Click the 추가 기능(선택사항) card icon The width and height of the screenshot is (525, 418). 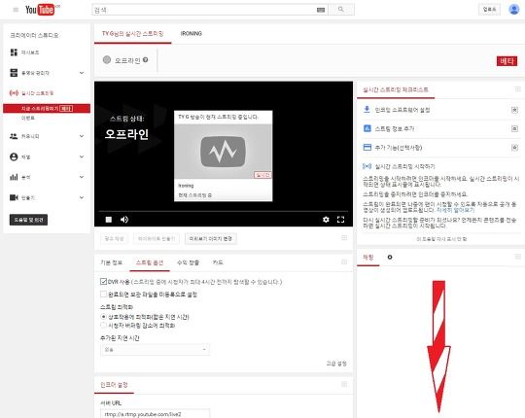(367, 147)
